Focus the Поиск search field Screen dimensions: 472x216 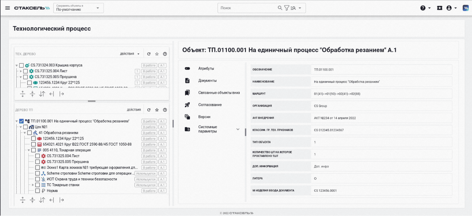[247, 8]
